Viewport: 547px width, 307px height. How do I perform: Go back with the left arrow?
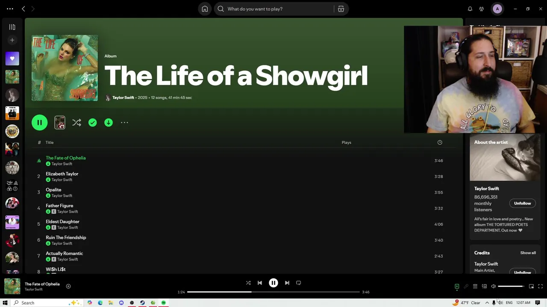24,9
